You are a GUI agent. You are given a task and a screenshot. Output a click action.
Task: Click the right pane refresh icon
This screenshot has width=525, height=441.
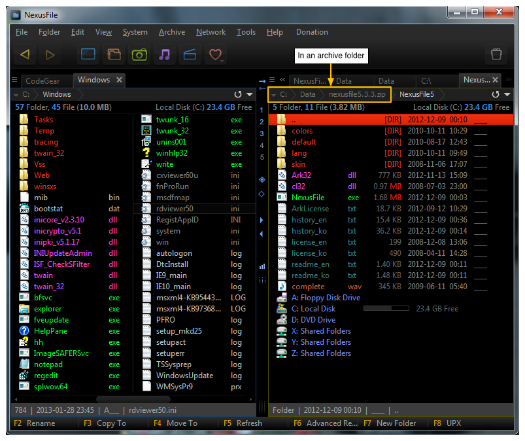point(496,94)
